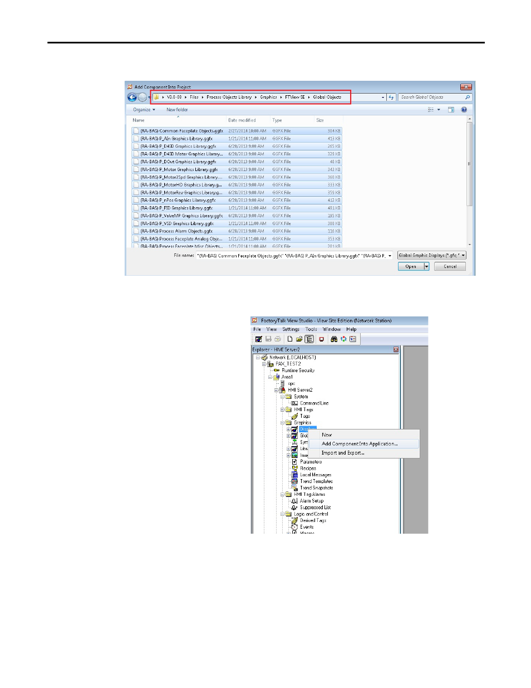The width and height of the screenshot is (531, 688).
Task: Open the Window menu
Action: (332, 329)
